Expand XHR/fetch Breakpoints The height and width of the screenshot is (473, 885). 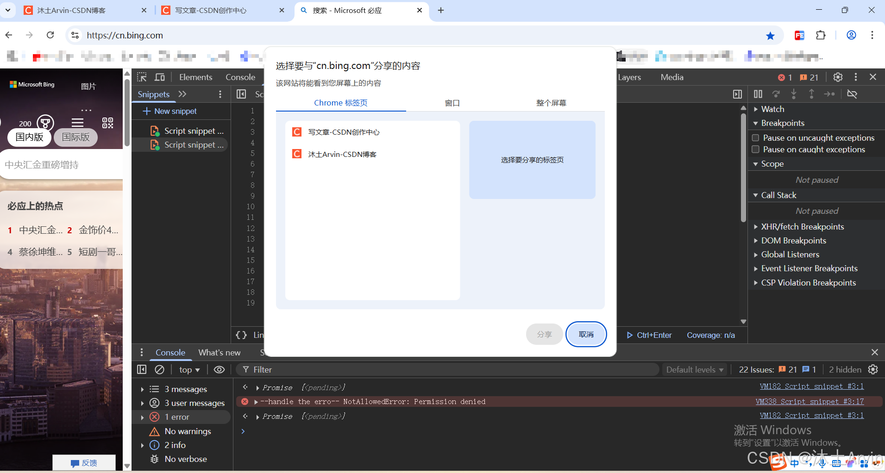799,226
